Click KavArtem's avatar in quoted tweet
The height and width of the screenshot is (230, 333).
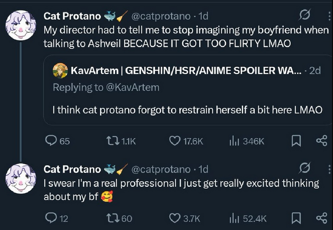coord(60,71)
